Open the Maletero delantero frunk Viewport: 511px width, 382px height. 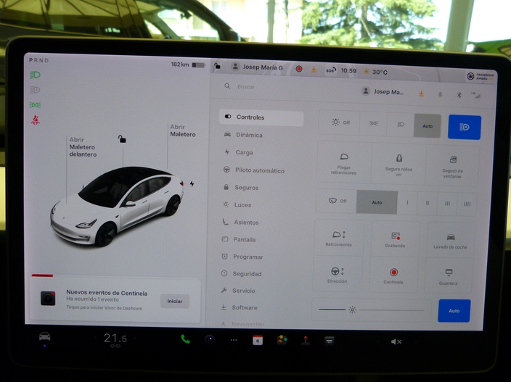[x=83, y=147]
